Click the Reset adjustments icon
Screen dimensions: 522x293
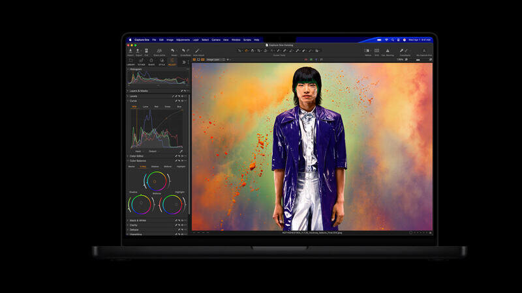click(173, 50)
